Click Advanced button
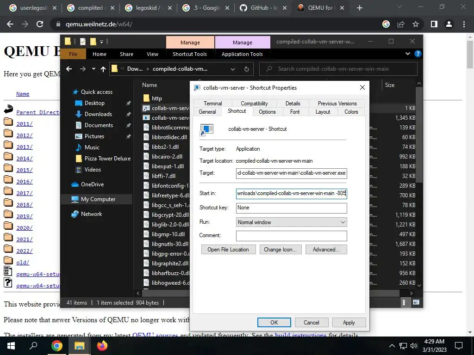The height and width of the screenshot is (355, 474). [326, 250]
